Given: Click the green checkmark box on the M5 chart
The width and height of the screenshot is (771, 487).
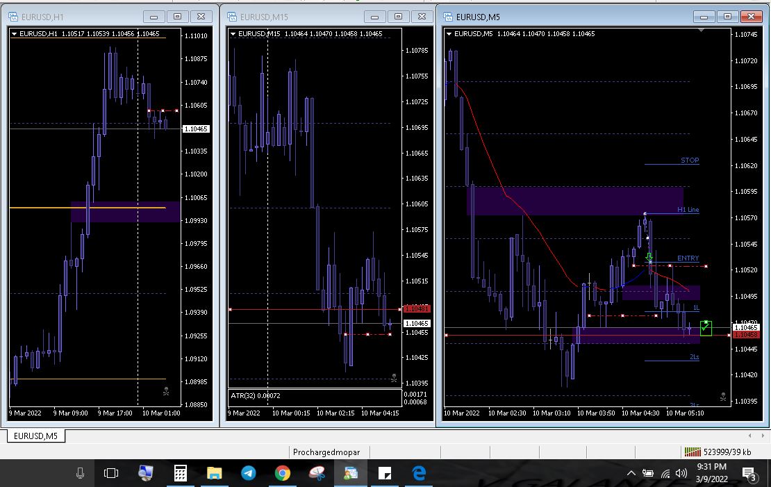Looking at the screenshot, I should [x=706, y=328].
